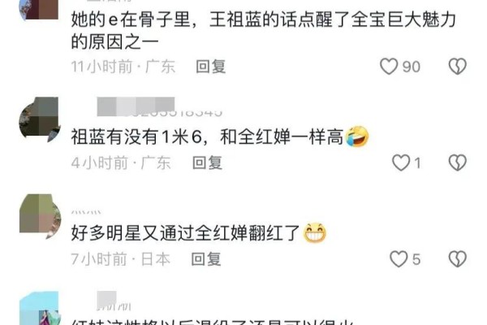Viewport: 487px width, 325px height.
Task: Open avatar of 祖蓝有没有1米6 commenter
Action: click(40, 119)
